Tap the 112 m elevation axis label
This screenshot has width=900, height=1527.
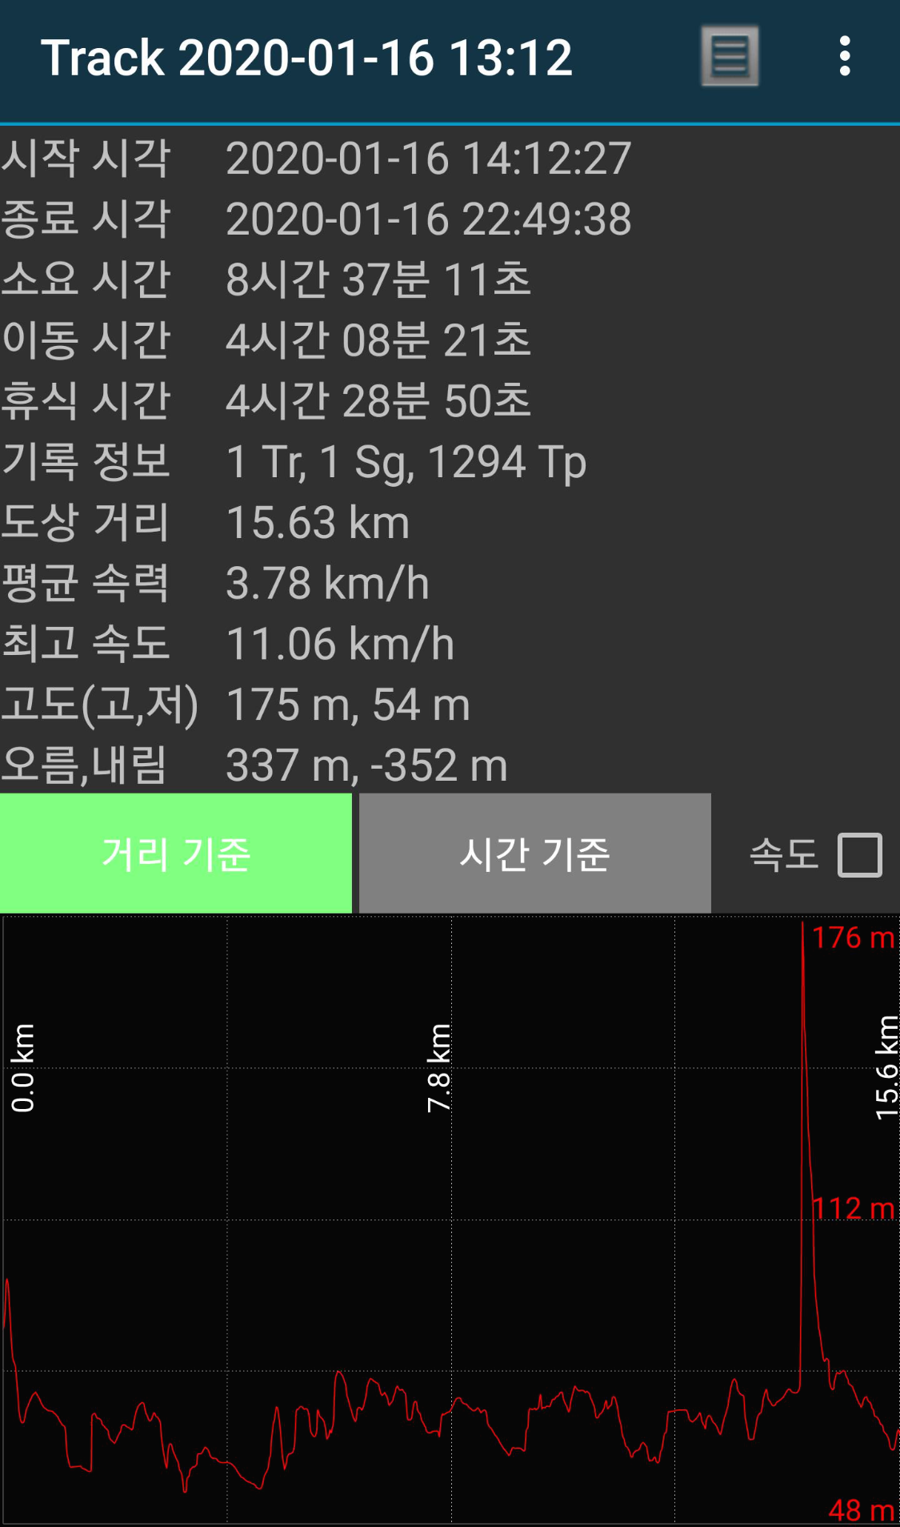click(x=854, y=1208)
